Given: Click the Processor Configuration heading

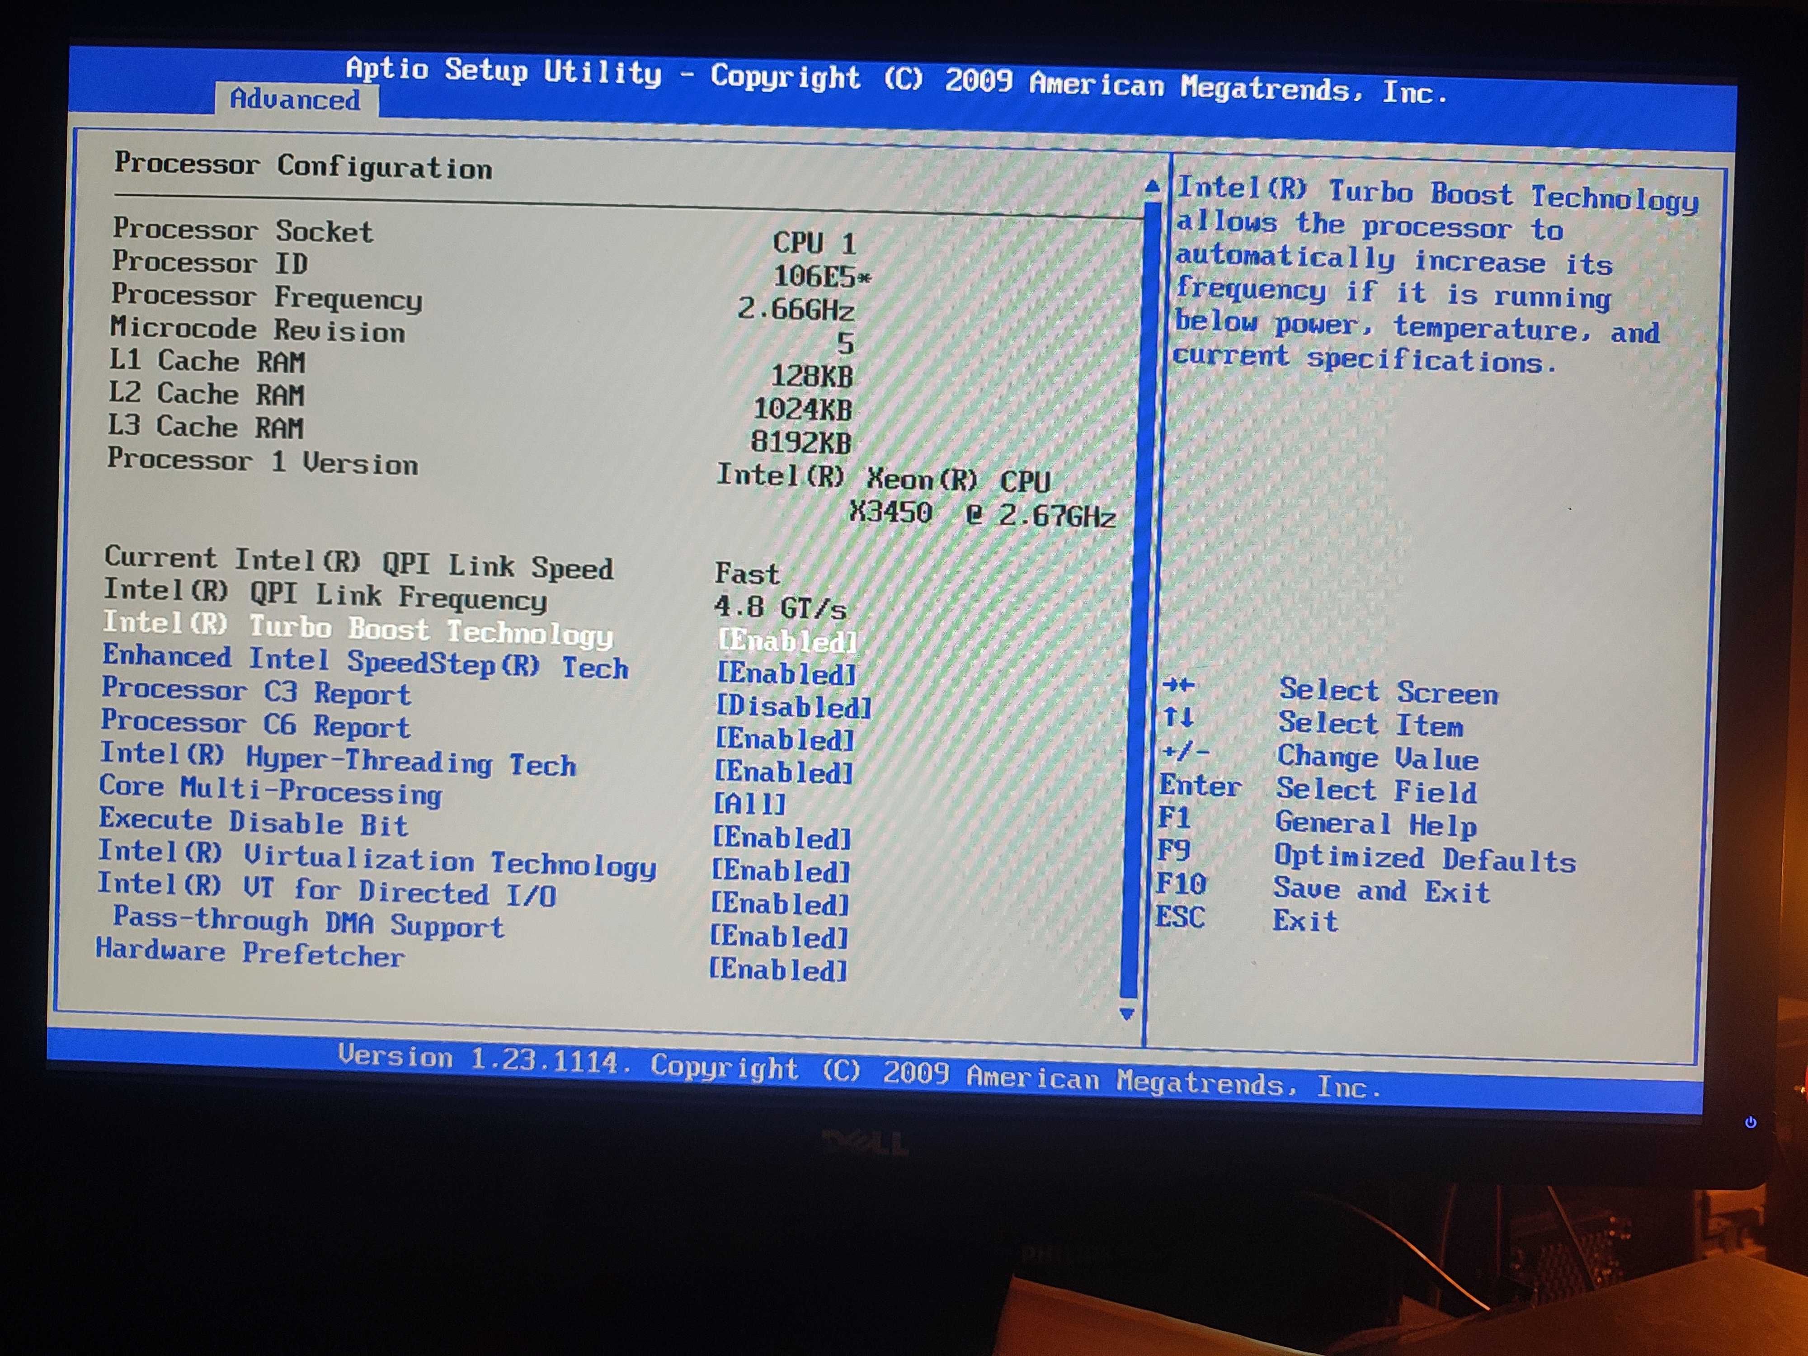Looking at the screenshot, I should coord(303,166).
